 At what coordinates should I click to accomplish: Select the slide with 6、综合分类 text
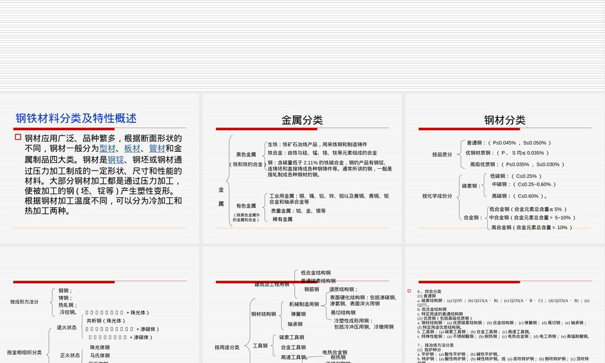505,305
